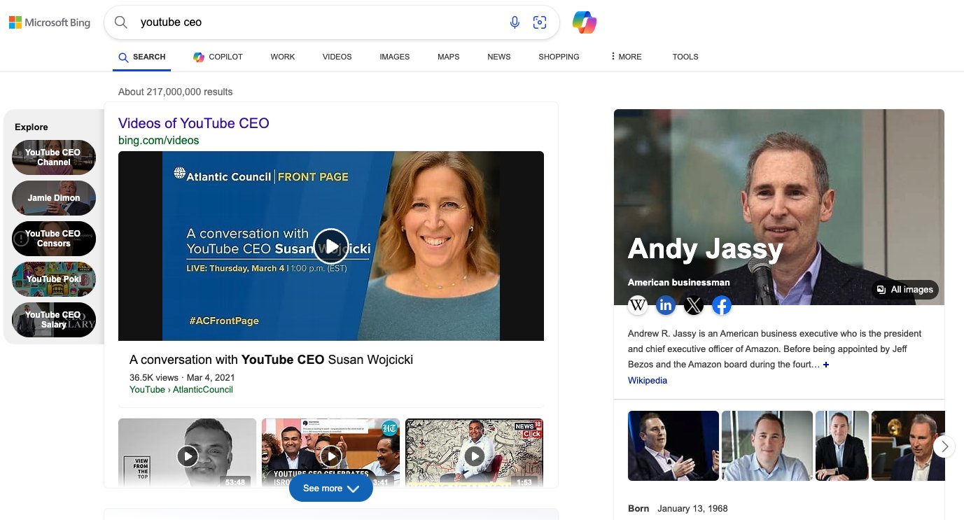Viewport: 964px width, 520px height.
Task: Explore Jamie Dimon suggestion
Action: point(54,198)
